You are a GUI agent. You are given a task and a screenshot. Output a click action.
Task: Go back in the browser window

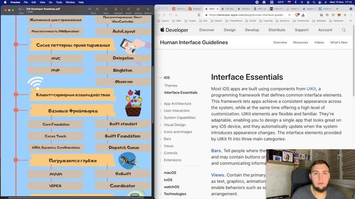(159, 15)
